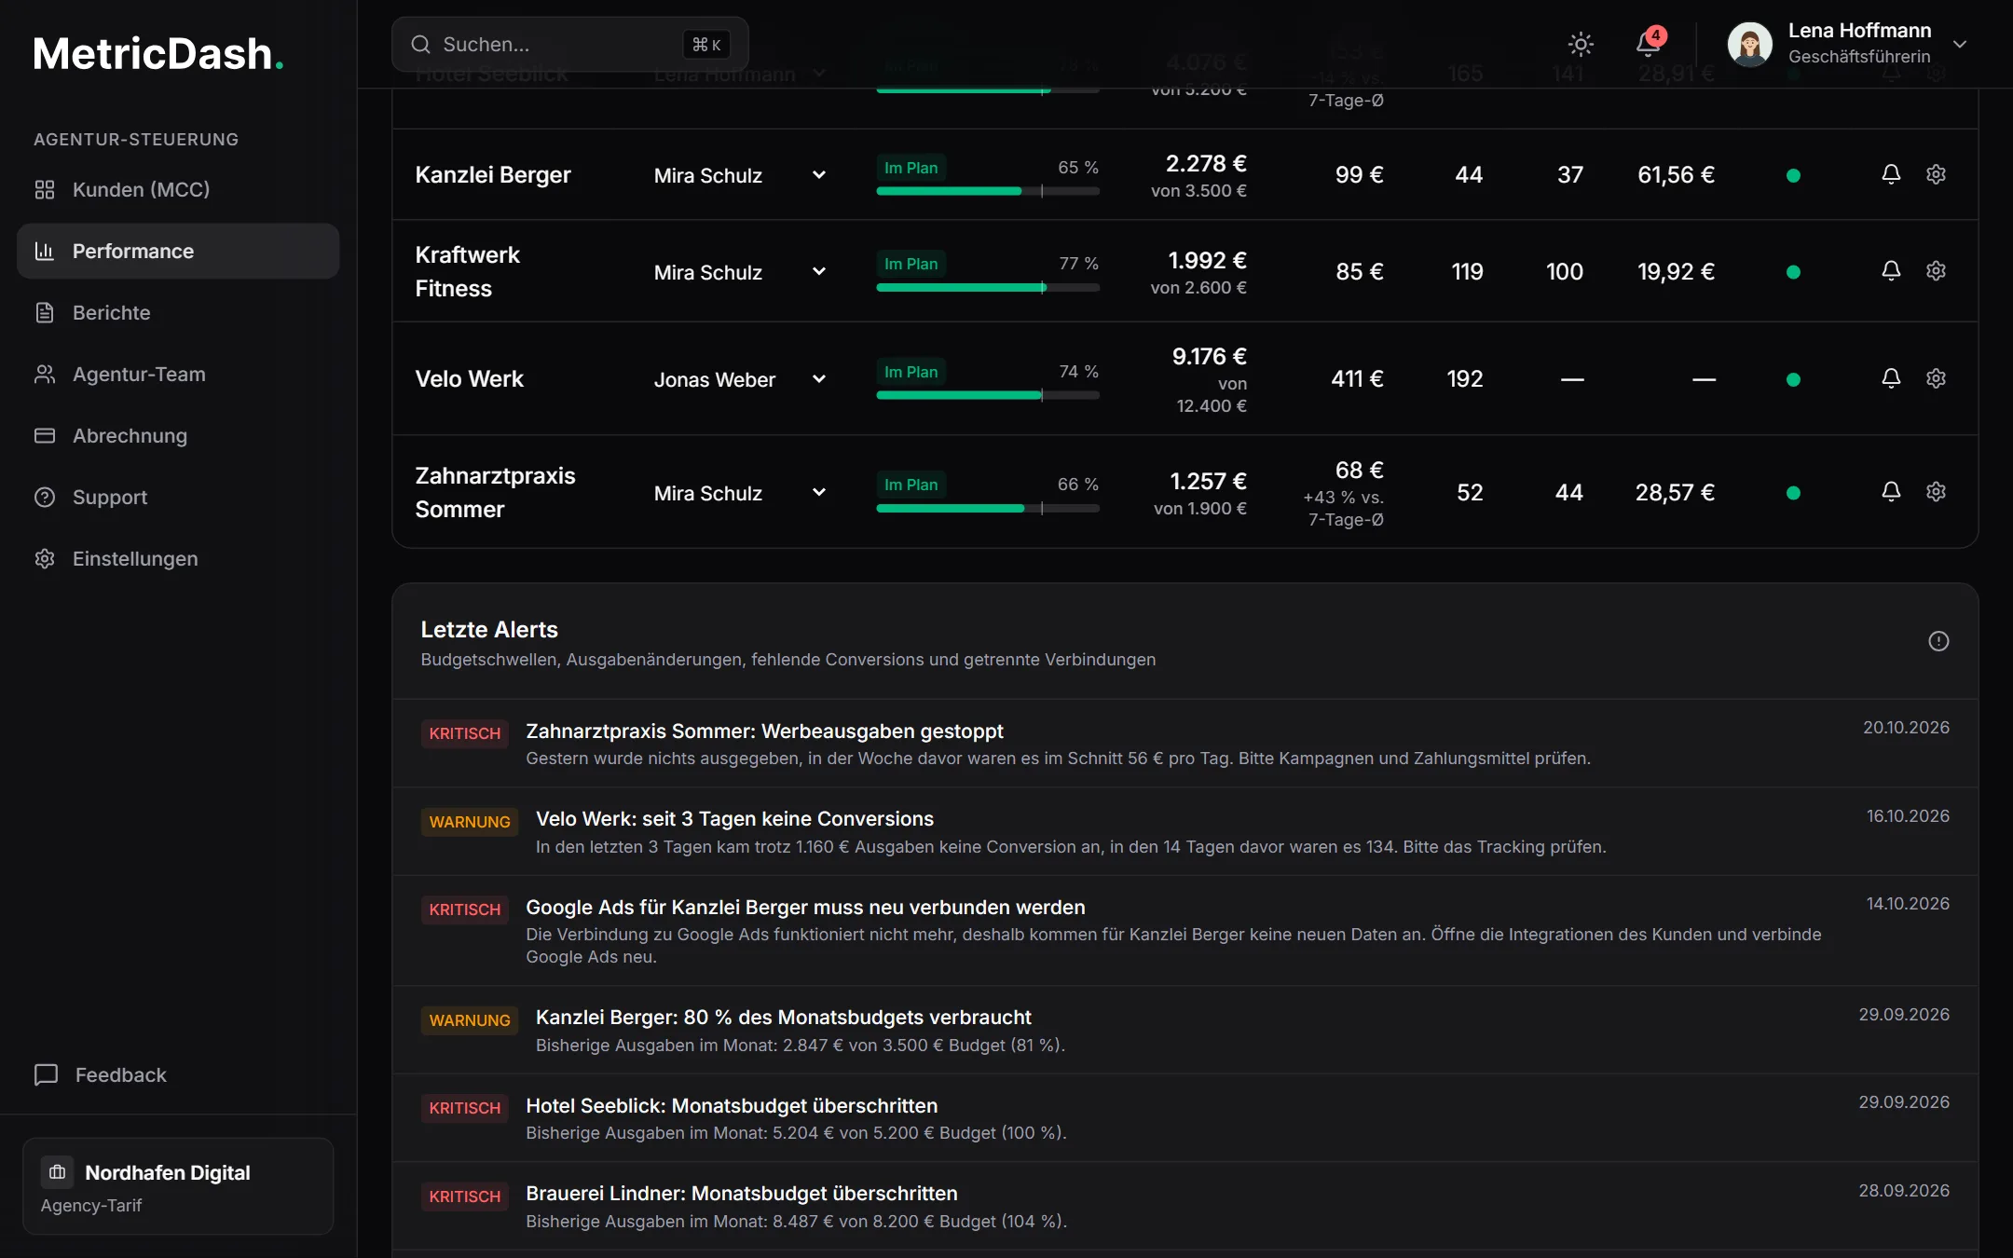Open Abrechnung in the sidebar
The height and width of the screenshot is (1258, 2013).
coord(178,435)
